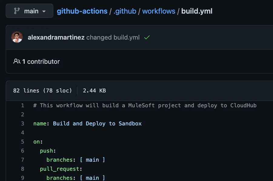Navigate to the workflows folder breadcrumb
Screen dimensions: 273x181
(x=159, y=11)
